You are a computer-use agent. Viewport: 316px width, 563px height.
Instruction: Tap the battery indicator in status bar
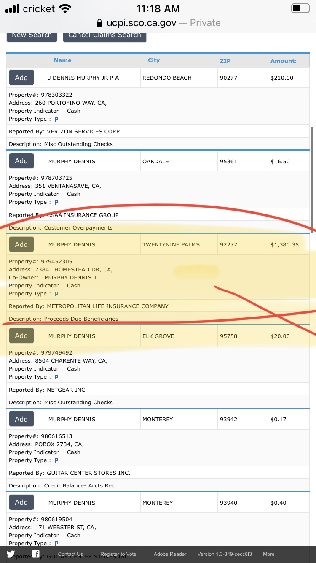click(300, 8)
